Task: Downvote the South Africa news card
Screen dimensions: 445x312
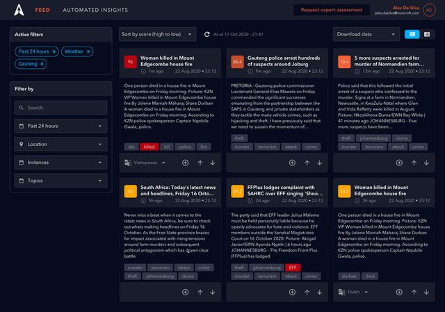Action: tap(213, 292)
